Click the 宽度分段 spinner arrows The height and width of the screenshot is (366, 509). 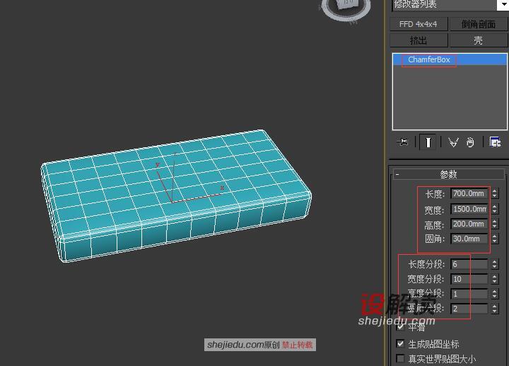[x=494, y=279]
